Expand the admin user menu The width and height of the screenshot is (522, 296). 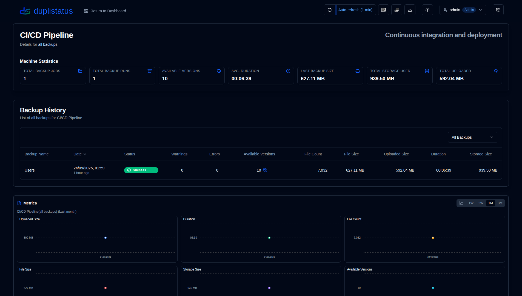tap(463, 10)
